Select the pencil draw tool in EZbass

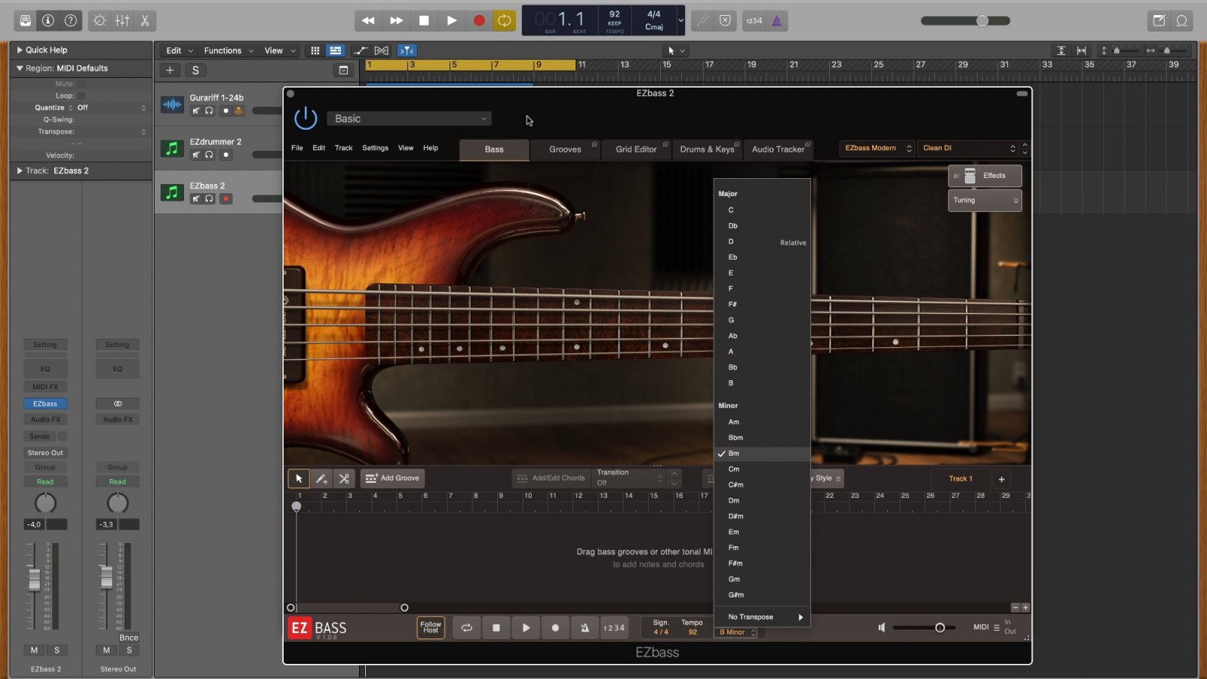tap(321, 478)
